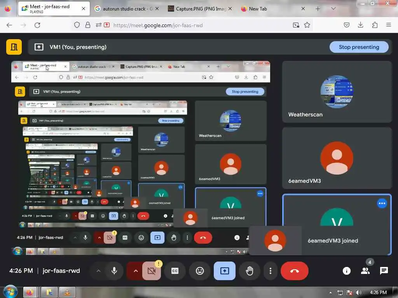Open site permissions icon in address bar
Image resolution: width=398 pixels, height=298 pixels.
(x=98, y=25)
